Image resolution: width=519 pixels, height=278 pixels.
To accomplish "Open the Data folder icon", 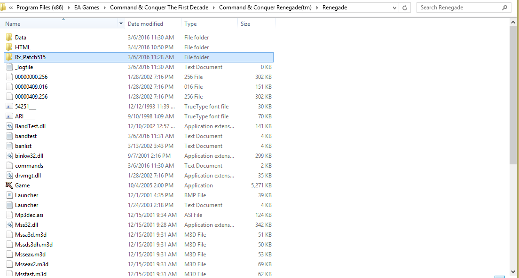I will [9, 38].
